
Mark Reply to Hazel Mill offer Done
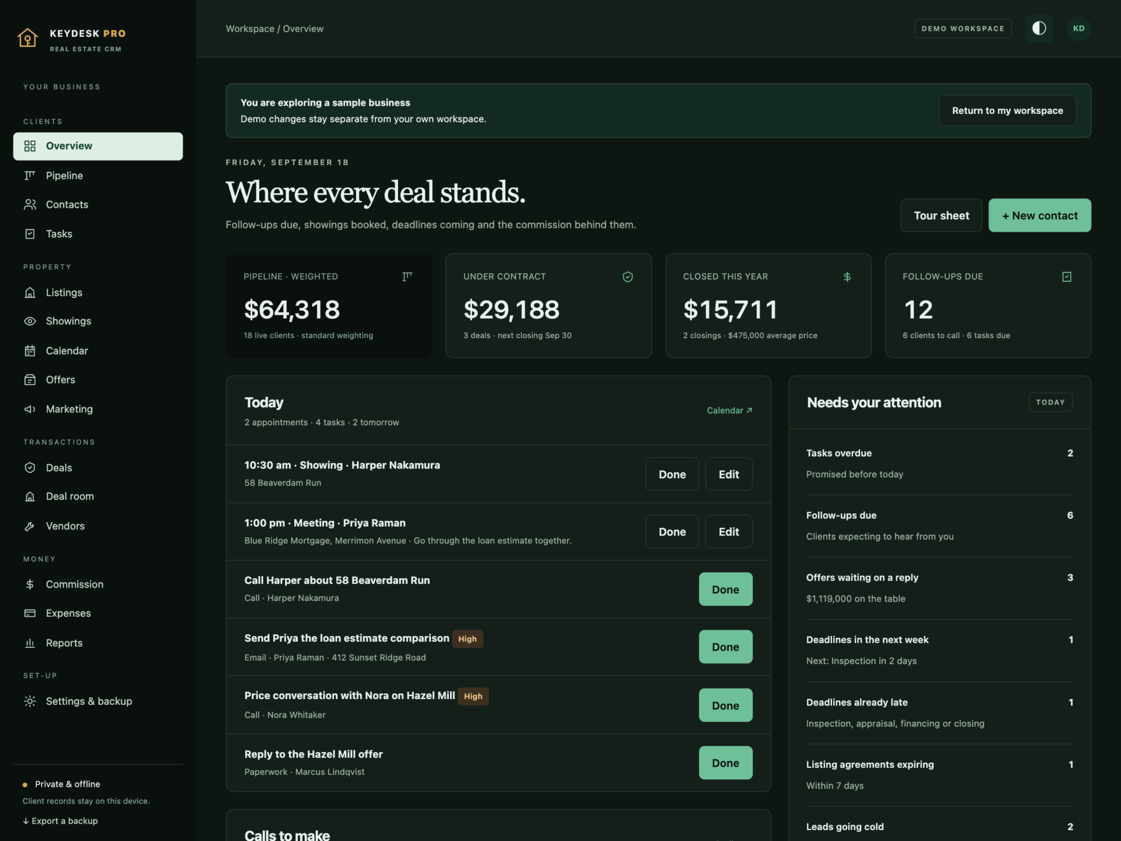725,763
